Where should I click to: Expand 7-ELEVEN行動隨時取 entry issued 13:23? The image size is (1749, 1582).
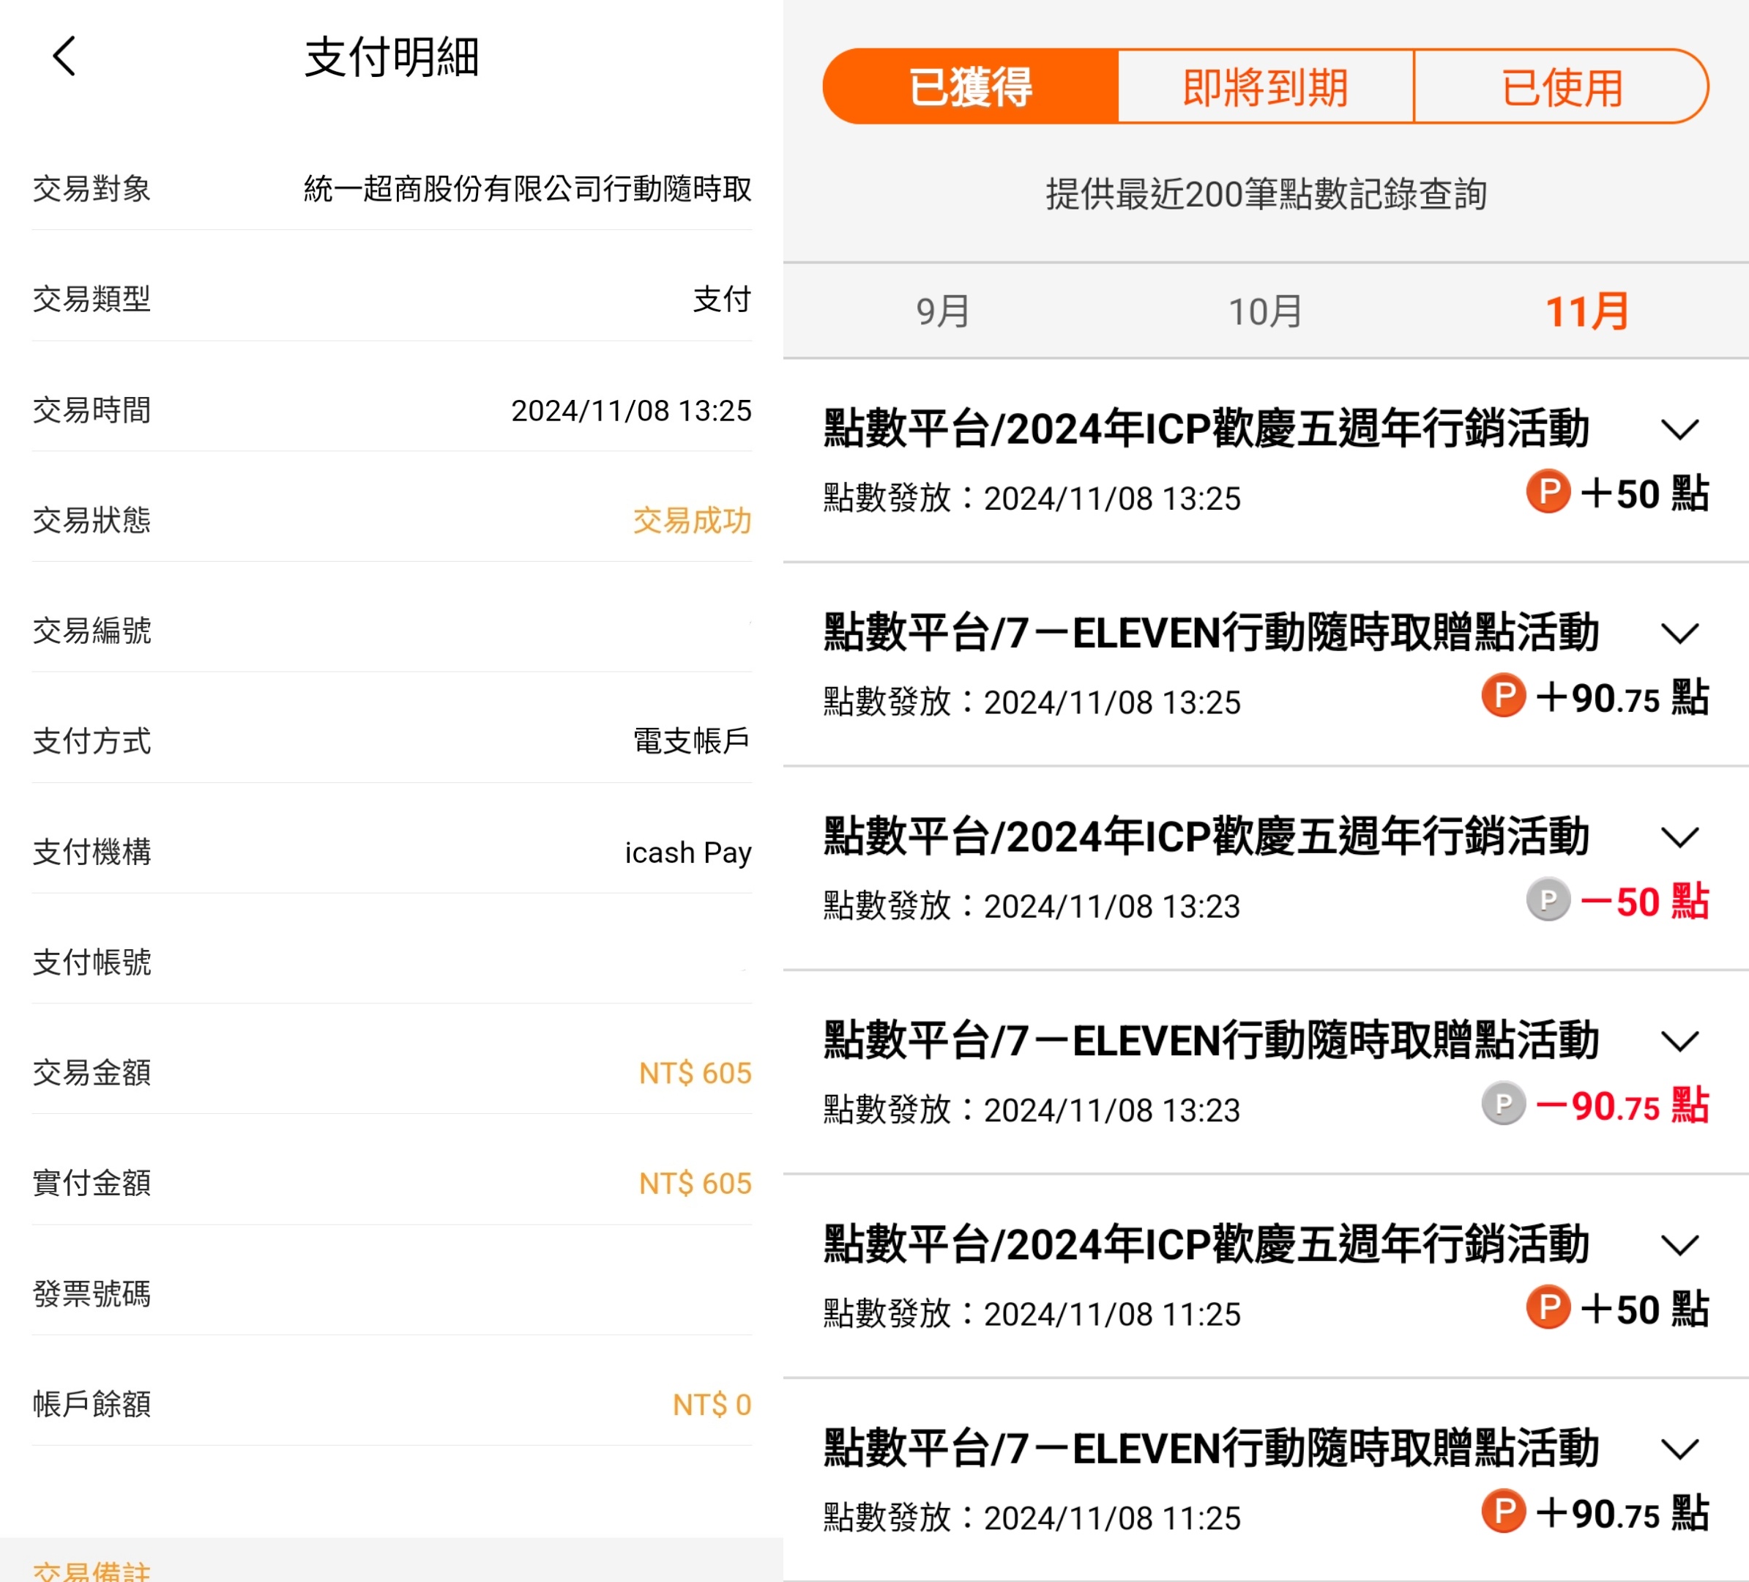pos(1679,1041)
